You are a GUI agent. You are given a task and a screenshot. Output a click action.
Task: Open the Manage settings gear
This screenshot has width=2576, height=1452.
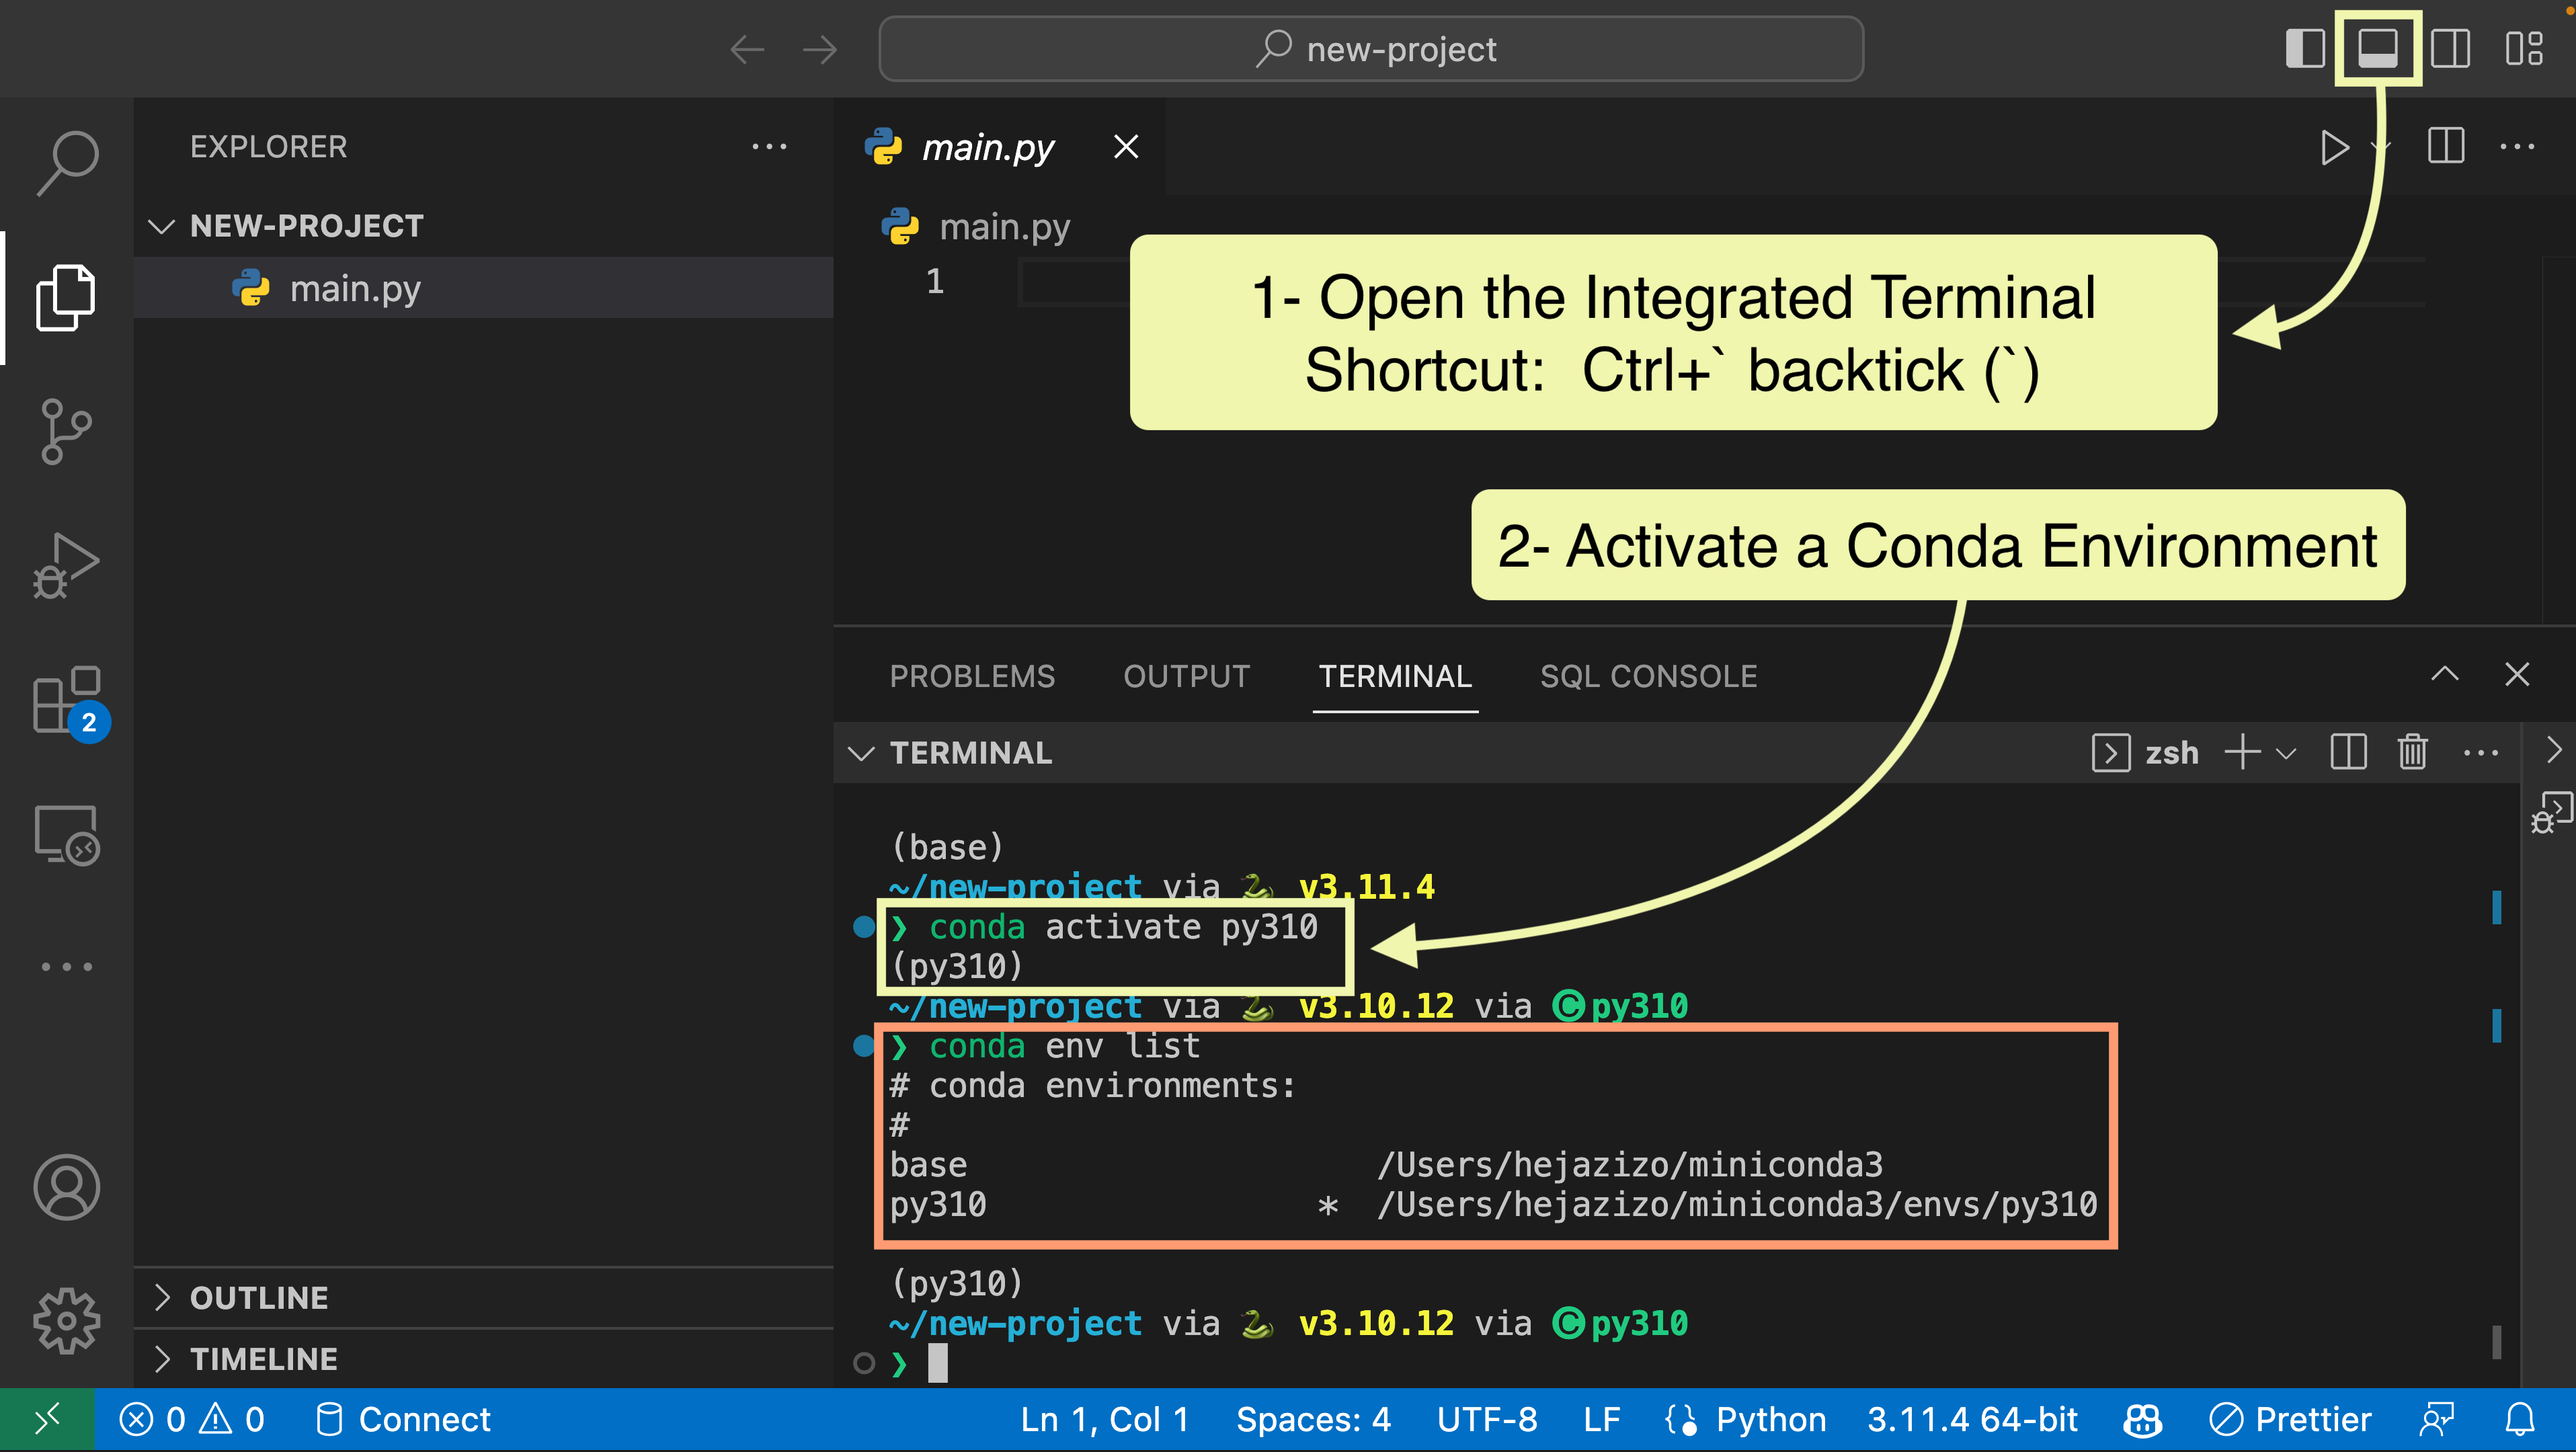(x=67, y=1320)
